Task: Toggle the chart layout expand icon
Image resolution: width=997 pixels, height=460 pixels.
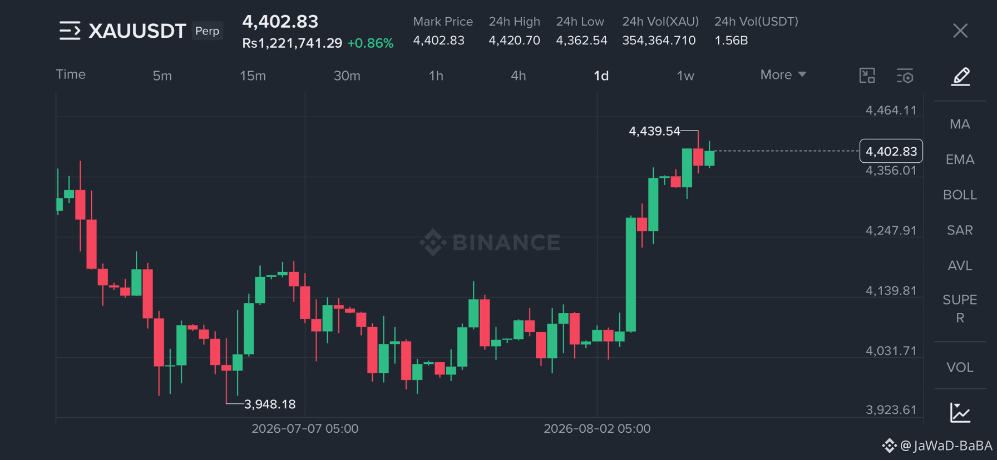Action: click(867, 76)
